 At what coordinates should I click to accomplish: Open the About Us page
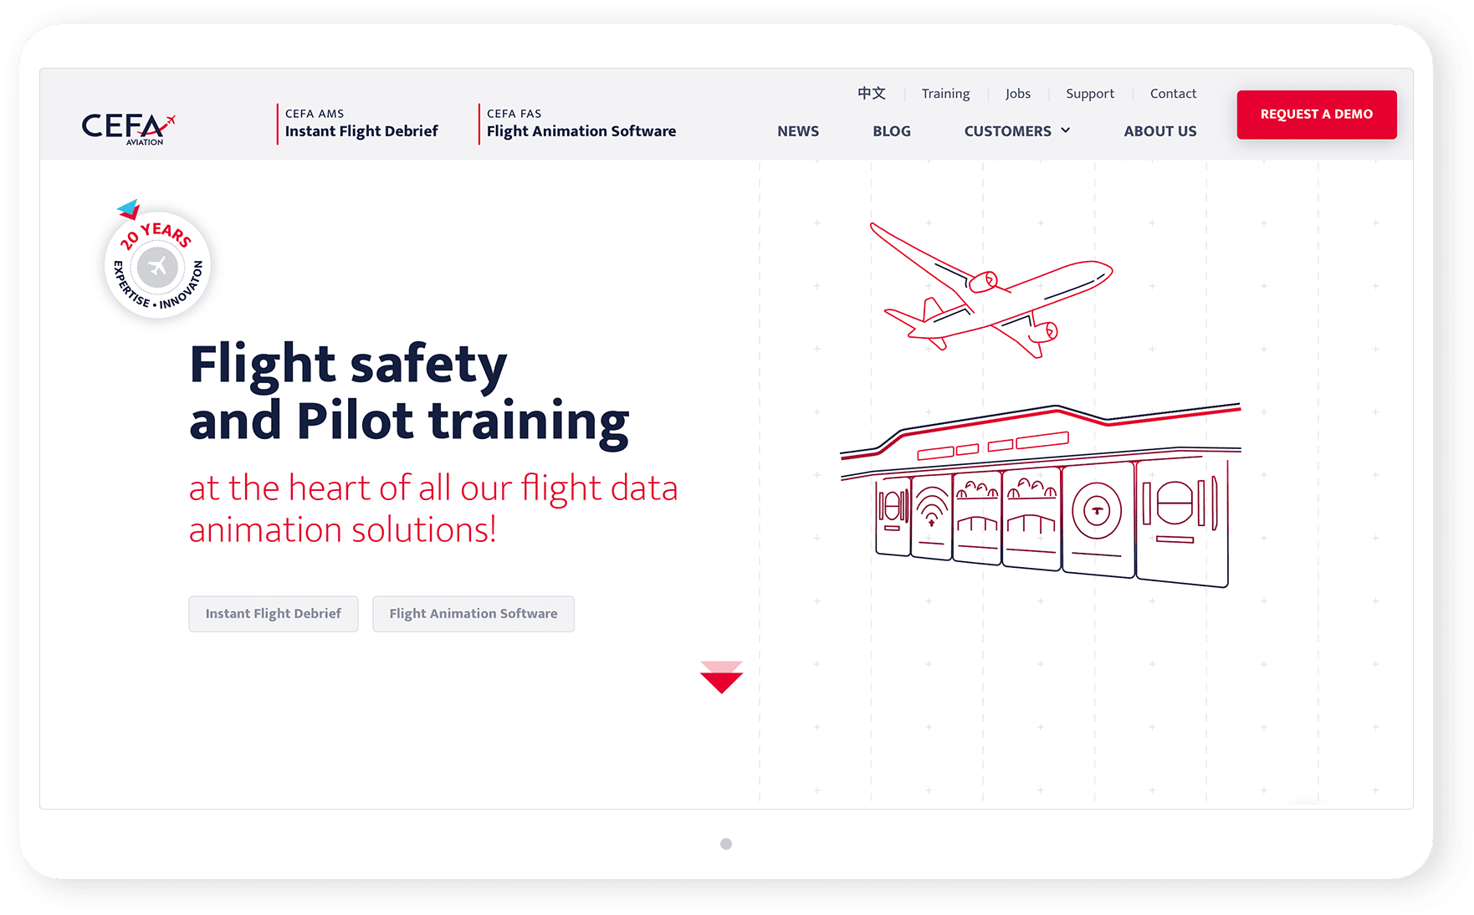[1160, 131]
